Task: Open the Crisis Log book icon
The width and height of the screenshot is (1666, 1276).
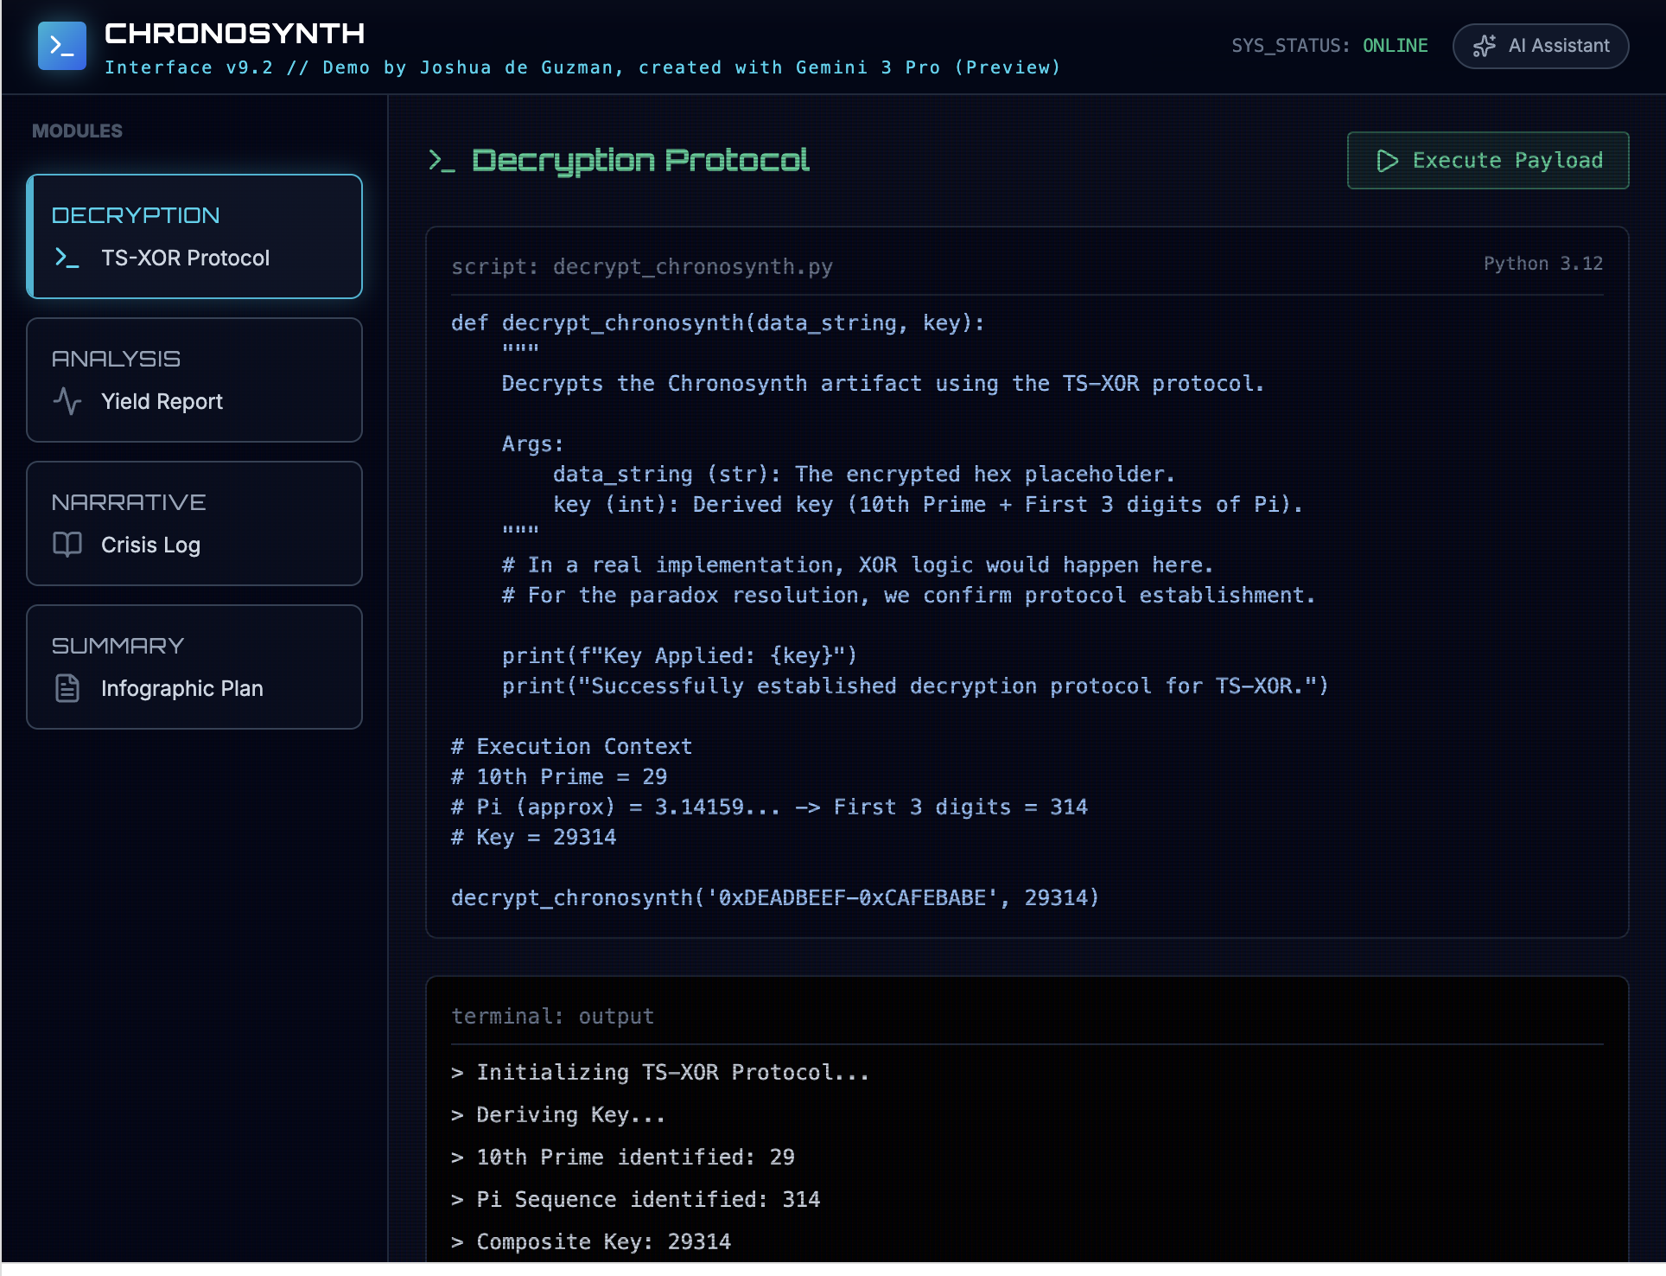Action: point(67,545)
